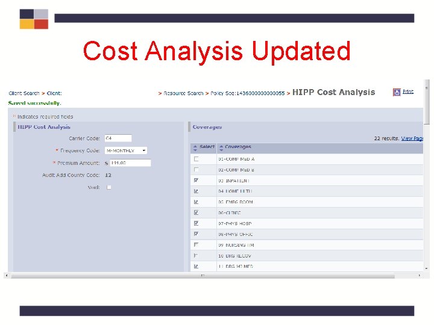Click the 03-INPATIENT coverage text

pyautogui.click(x=234, y=181)
